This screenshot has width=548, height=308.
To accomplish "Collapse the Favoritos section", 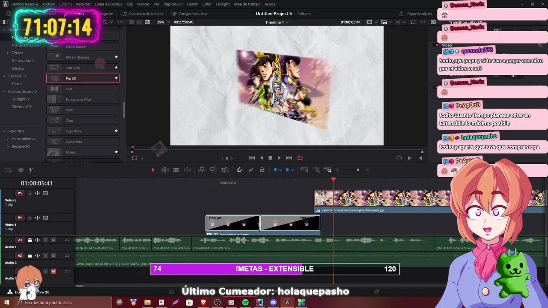I will click(x=4, y=131).
